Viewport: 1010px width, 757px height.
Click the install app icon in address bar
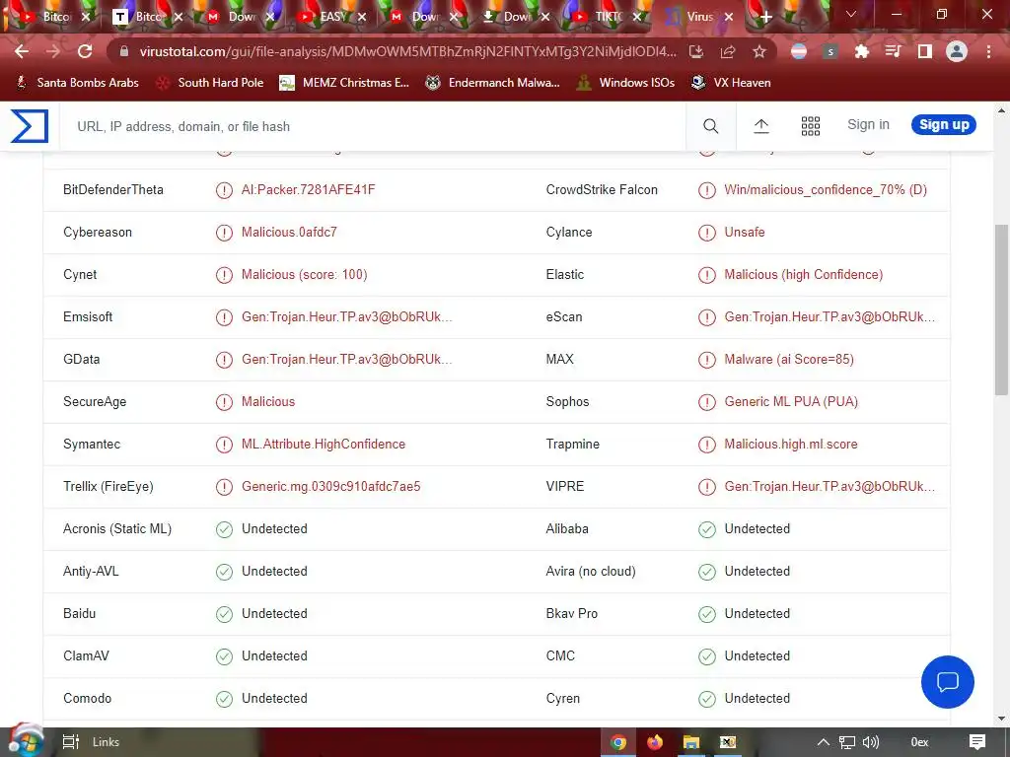click(x=696, y=51)
